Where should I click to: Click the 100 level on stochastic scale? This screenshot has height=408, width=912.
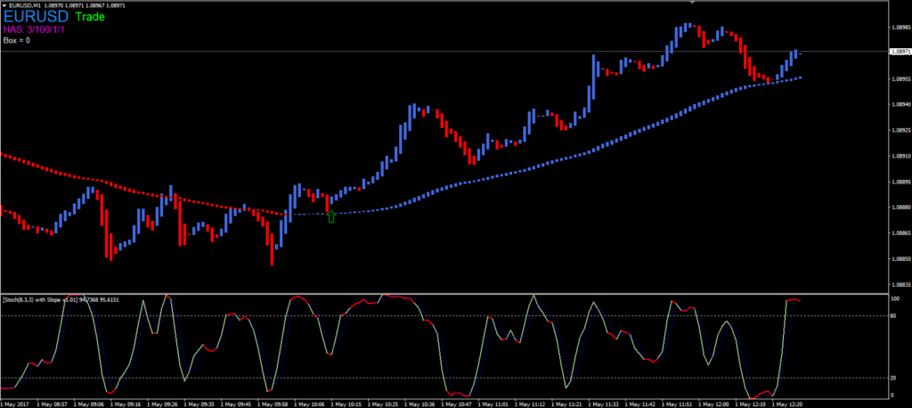point(892,299)
